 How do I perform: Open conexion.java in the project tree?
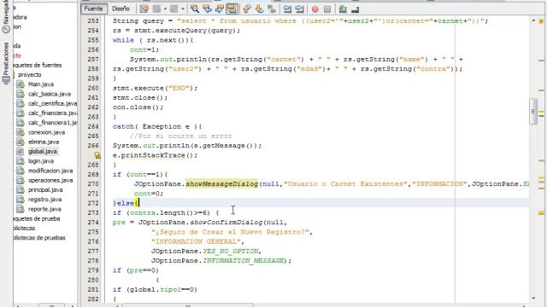pos(46,132)
